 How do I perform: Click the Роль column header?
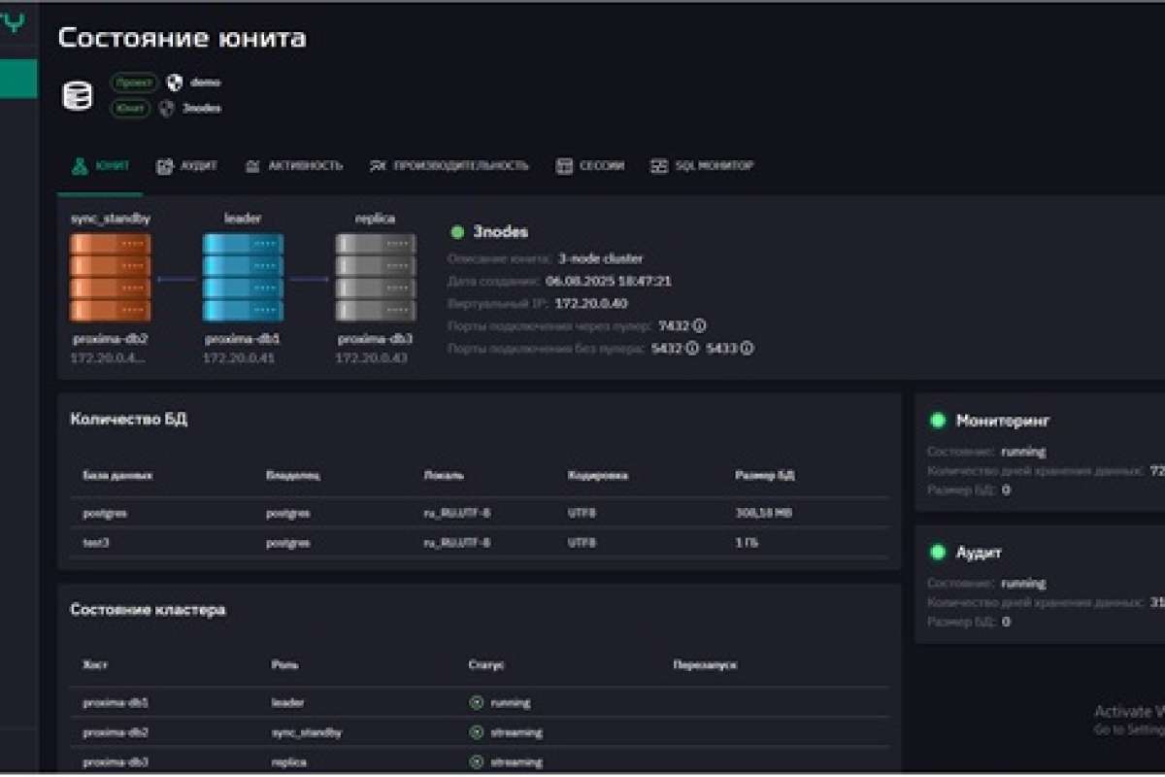click(x=285, y=665)
